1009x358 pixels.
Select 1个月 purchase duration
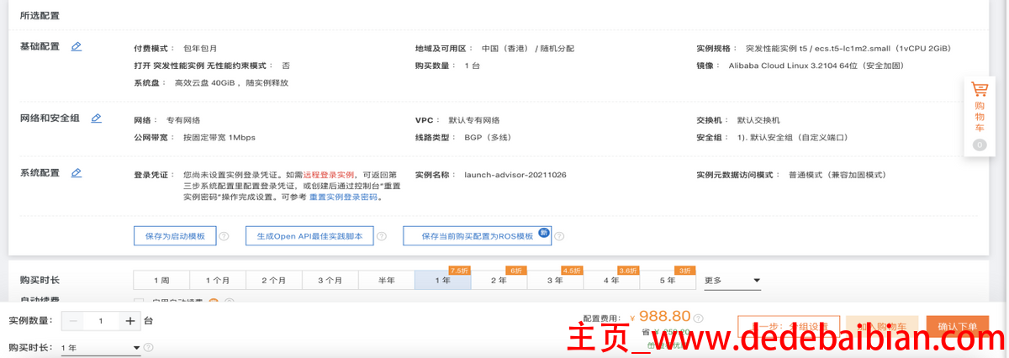click(218, 280)
